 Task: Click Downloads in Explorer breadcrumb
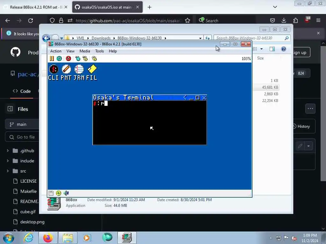pyautogui.click(x=101, y=38)
